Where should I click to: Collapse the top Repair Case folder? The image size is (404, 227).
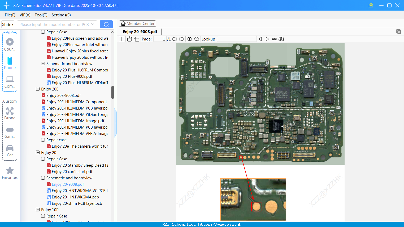click(43, 32)
